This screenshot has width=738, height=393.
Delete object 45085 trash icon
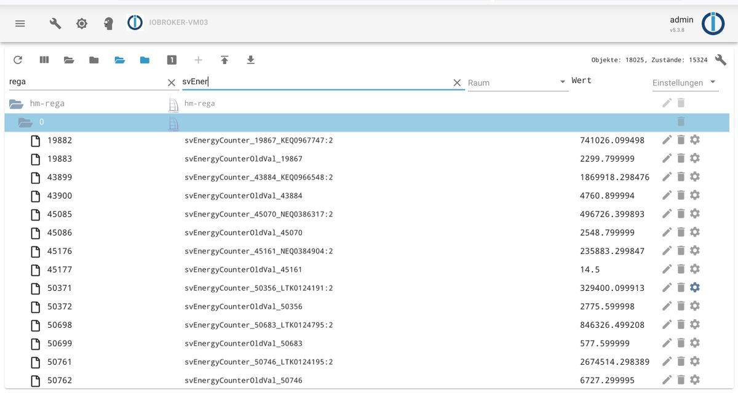tap(681, 214)
